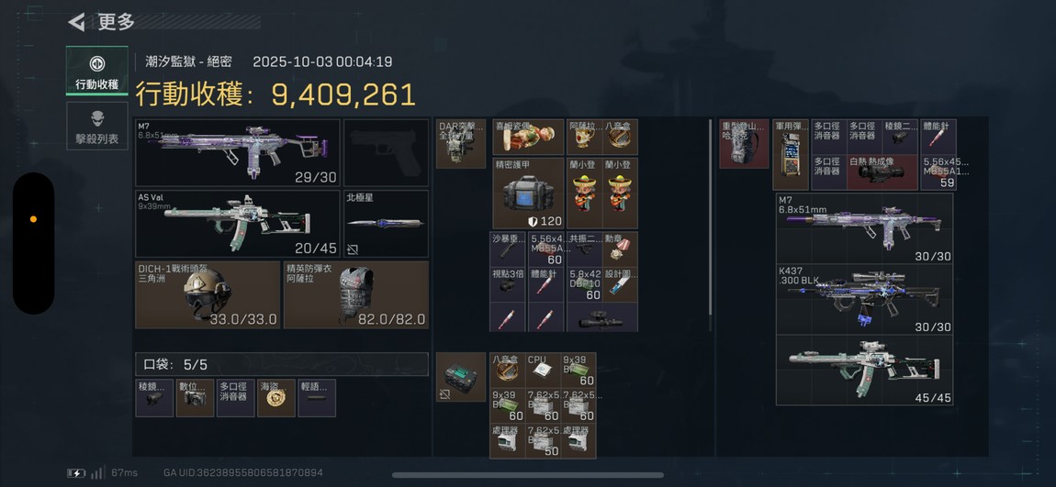The height and width of the screenshot is (487, 1056).
Task: Click the 口袋: 5/5 pockets header
Action: click(282, 365)
